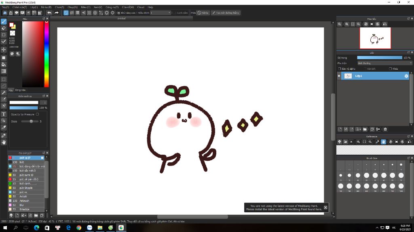The image size is (414, 232).
Task: Select the Hand pan tool
Action: click(4, 142)
